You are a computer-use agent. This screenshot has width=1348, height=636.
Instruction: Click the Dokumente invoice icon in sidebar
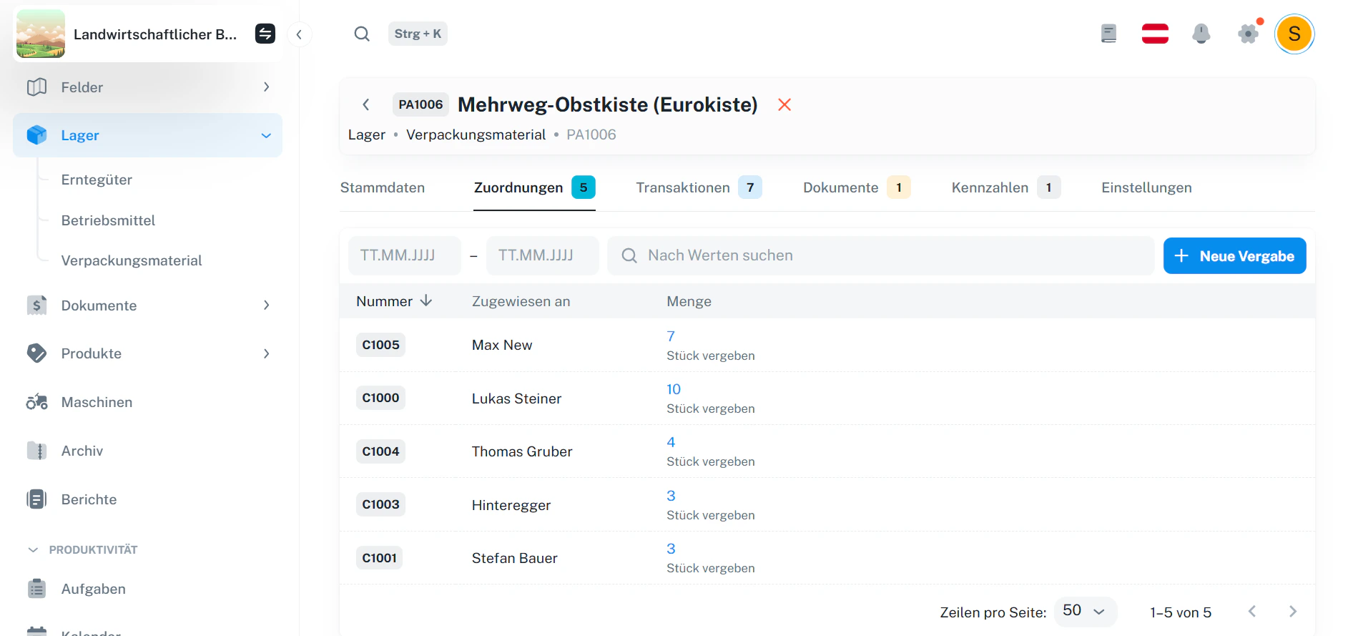click(x=36, y=305)
